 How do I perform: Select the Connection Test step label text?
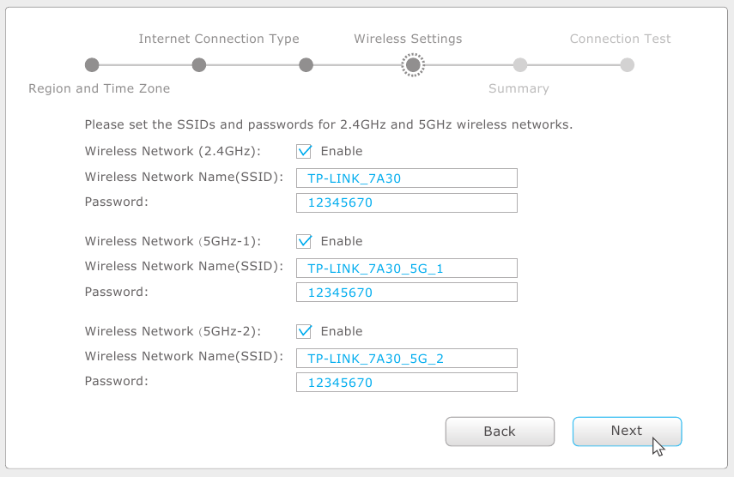(x=620, y=39)
